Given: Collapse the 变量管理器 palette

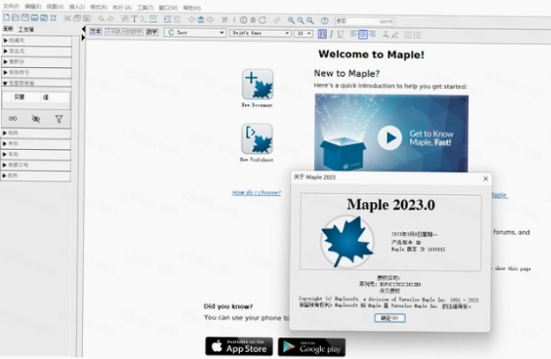Looking at the screenshot, I should (36, 83).
